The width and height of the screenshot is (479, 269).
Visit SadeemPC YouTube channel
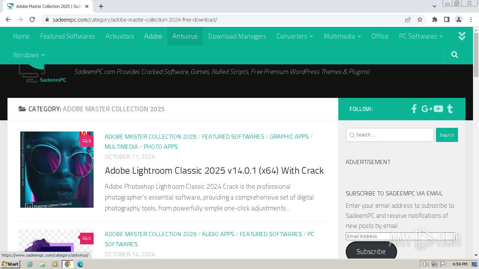tap(438, 109)
